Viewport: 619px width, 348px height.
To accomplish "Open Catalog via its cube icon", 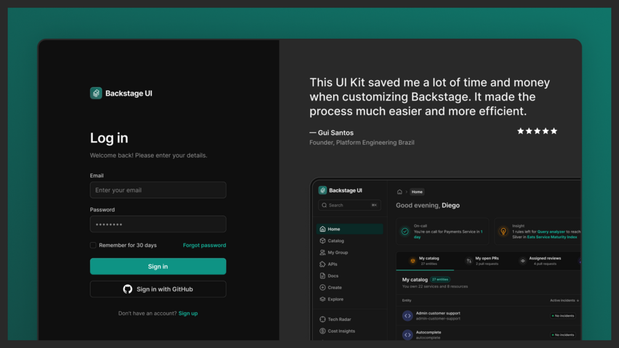I will (323, 241).
